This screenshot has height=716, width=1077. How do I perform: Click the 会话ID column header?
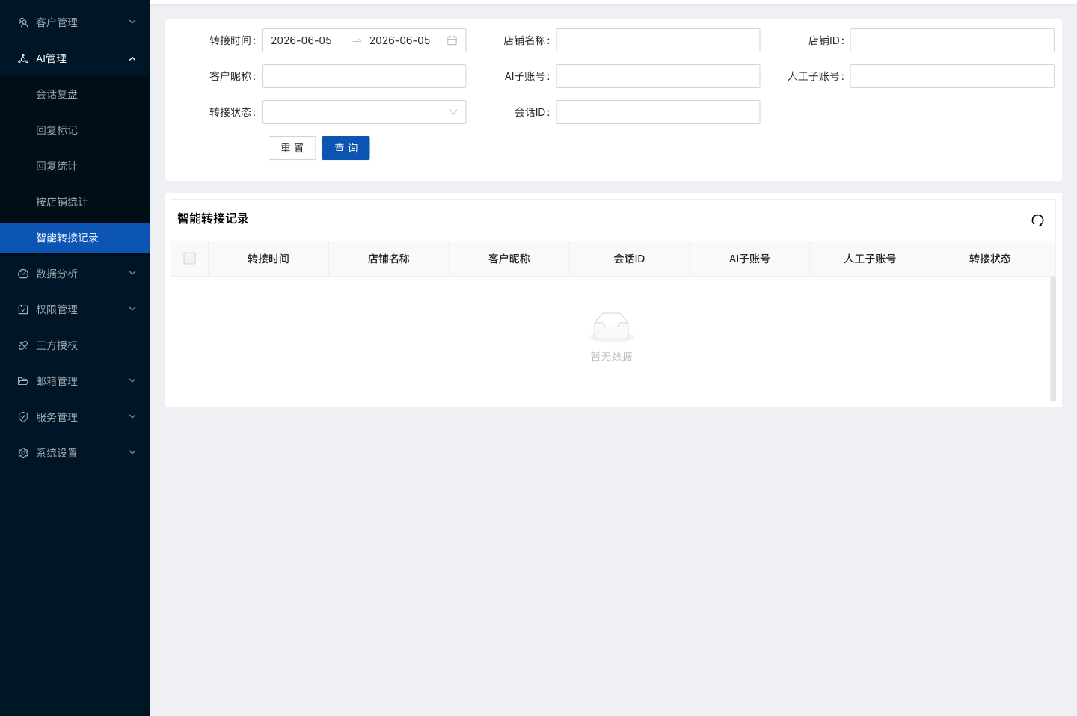click(x=629, y=259)
